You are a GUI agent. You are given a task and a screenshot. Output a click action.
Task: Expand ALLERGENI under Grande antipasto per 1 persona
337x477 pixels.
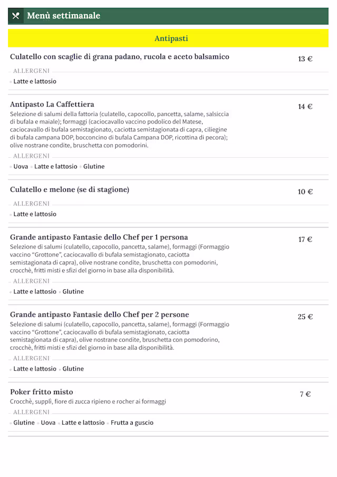31,281
